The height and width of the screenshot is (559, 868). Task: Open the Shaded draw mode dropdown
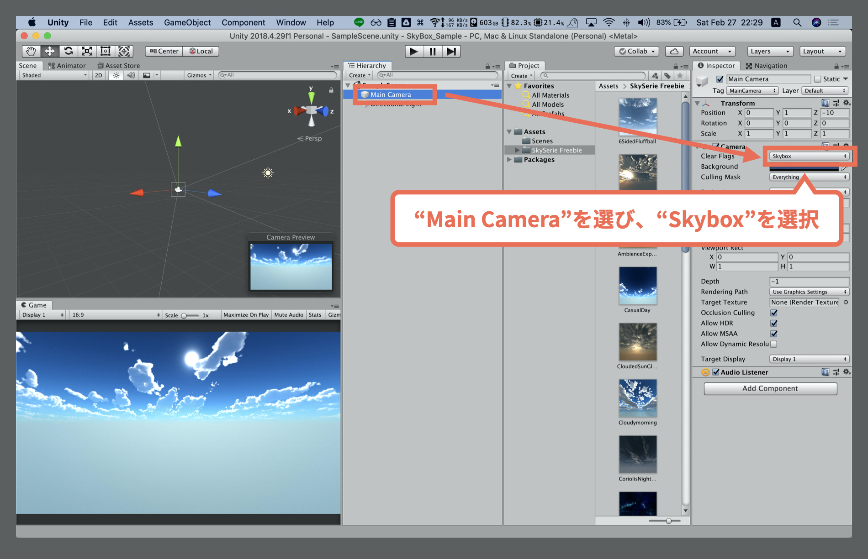coord(54,75)
